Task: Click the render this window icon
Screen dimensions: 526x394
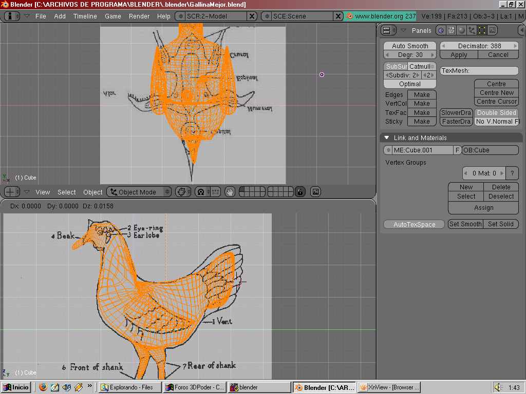Action: [x=315, y=192]
